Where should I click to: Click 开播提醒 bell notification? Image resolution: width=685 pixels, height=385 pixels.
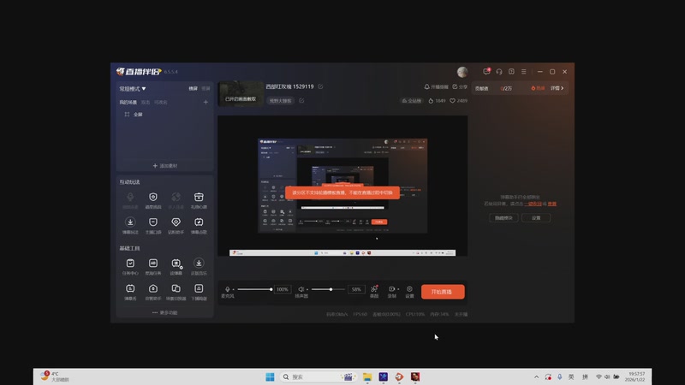pyautogui.click(x=436, y=87)
